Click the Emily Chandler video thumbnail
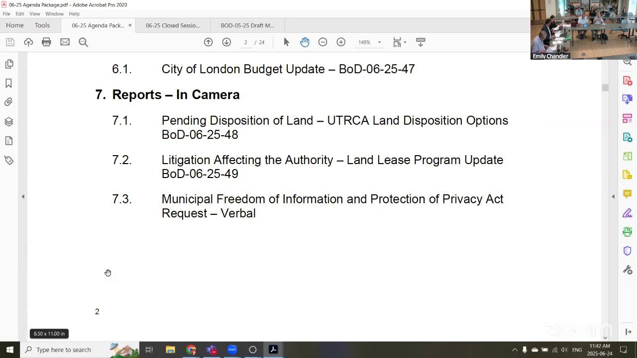The height and width of the screenshot is (358, 637). pos(584,30)
